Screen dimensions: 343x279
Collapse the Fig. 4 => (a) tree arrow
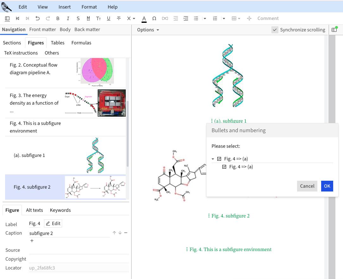(x=213, y=159)
